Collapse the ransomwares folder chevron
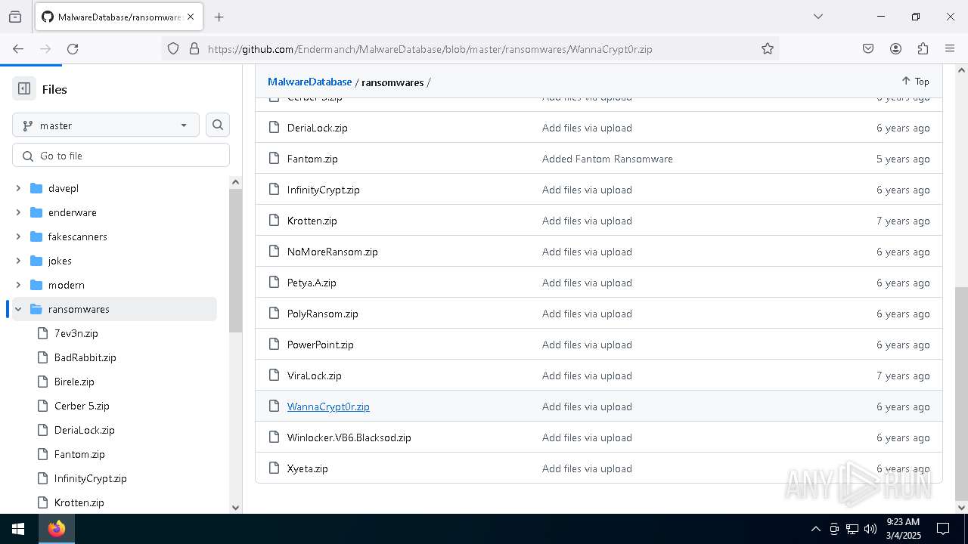The image size is (968, 544). 18,309
